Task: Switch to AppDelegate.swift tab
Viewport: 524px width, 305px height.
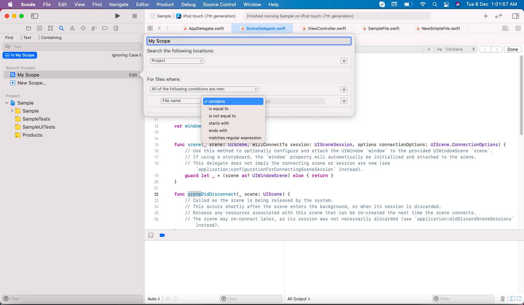Action: [203, 28]
